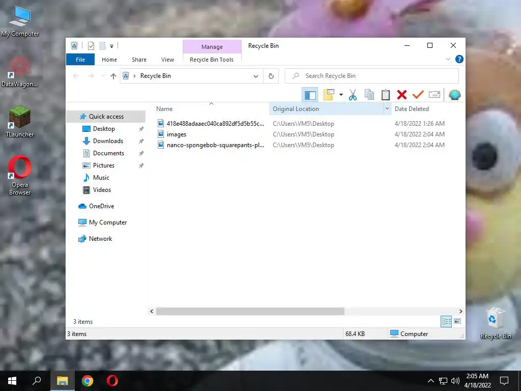Toggle the preview pane layout icon

(x=310, y=95)
